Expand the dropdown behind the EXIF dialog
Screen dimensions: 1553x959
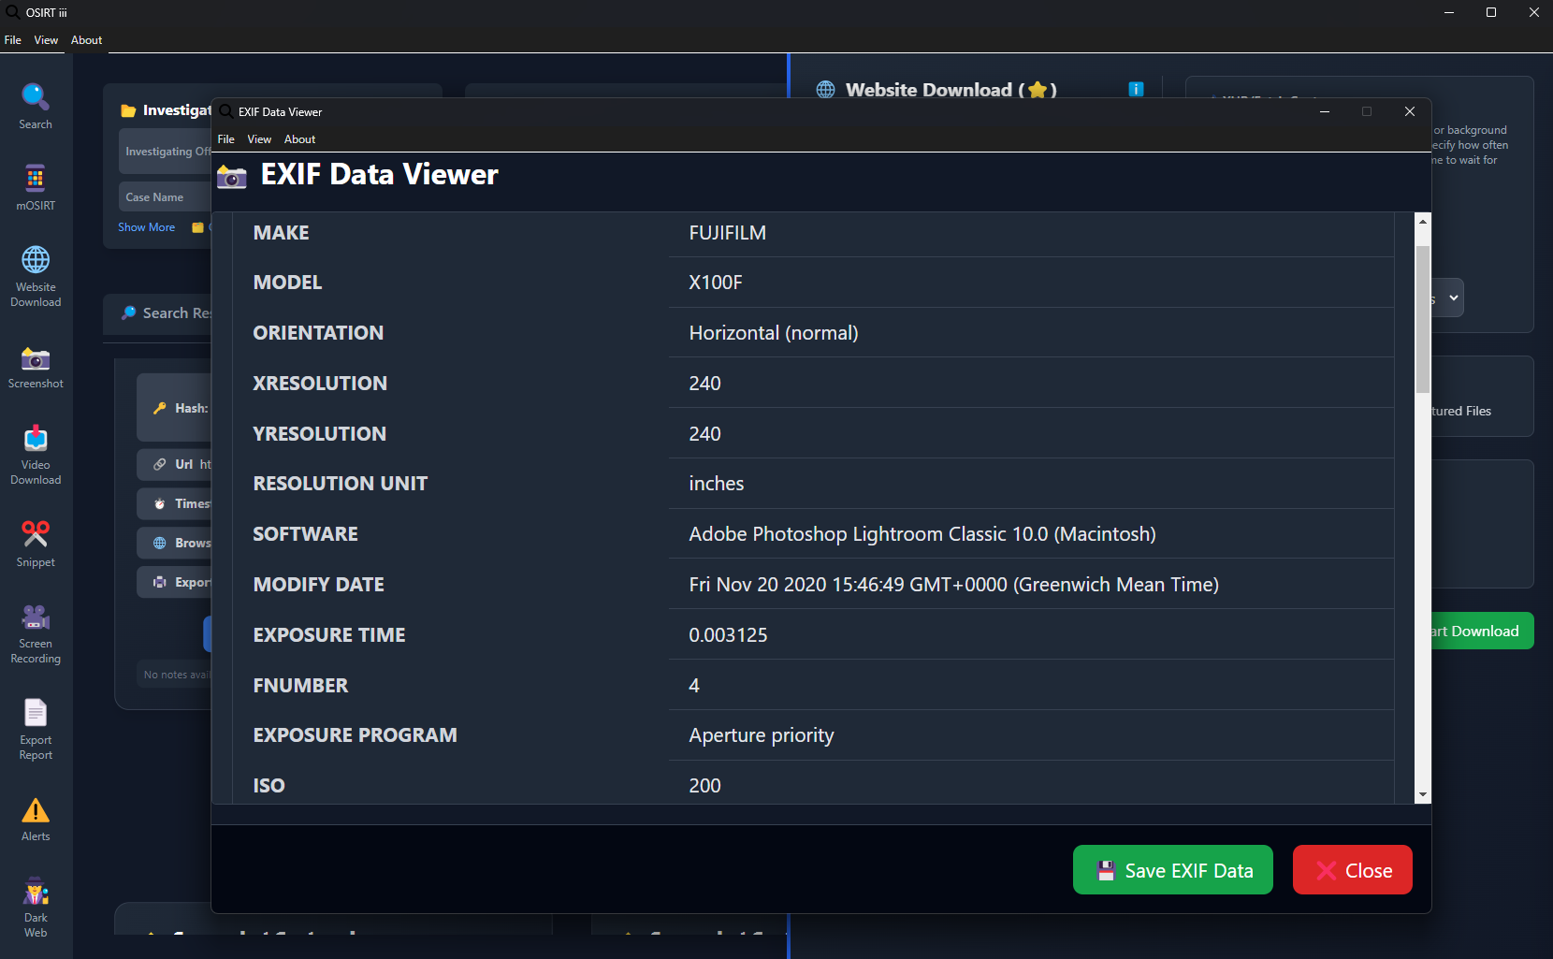point(1448,298)
